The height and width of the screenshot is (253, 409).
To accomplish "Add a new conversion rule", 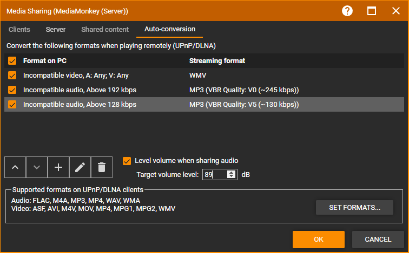I will point(58,167).
